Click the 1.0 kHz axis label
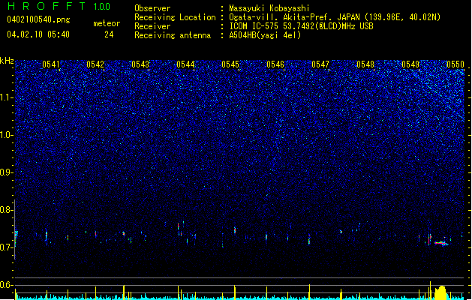The width and height of the screenshot is (472, 300). point(7,135)
